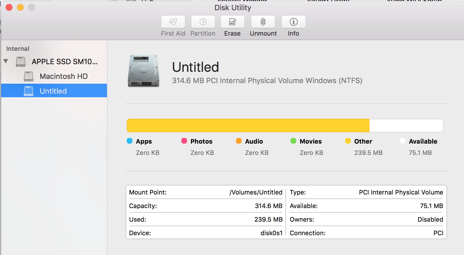The height and width of the screenshot is (255, 464).
Task: Click the Internal sidebar section header
Action: click(x=18, y=49)
